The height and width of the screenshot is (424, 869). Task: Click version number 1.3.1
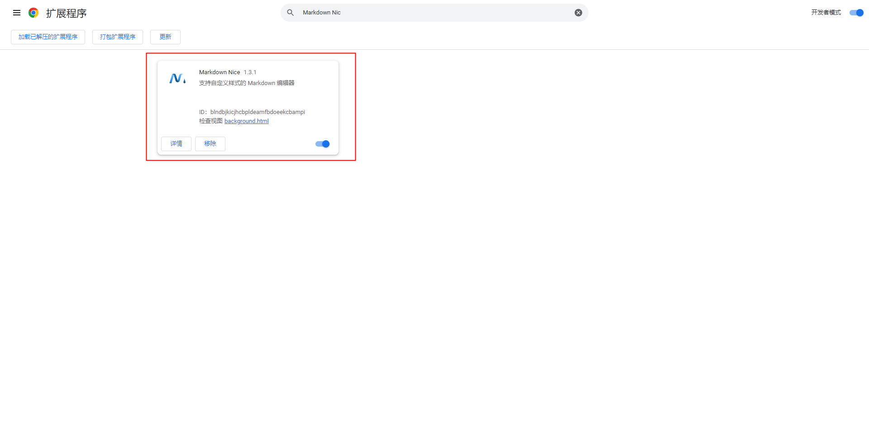pos(250,72)
